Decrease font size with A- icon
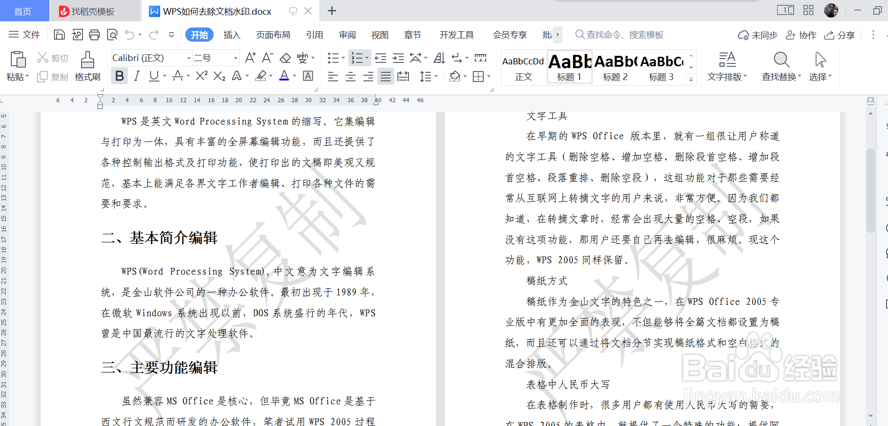Screen dimensions: 888x426 (268, 58)
